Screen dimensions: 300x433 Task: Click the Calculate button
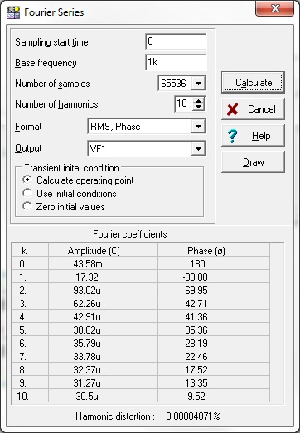point(253,83)
